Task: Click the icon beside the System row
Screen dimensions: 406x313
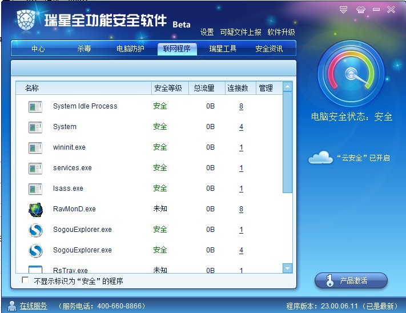Action: pos(35,127)
